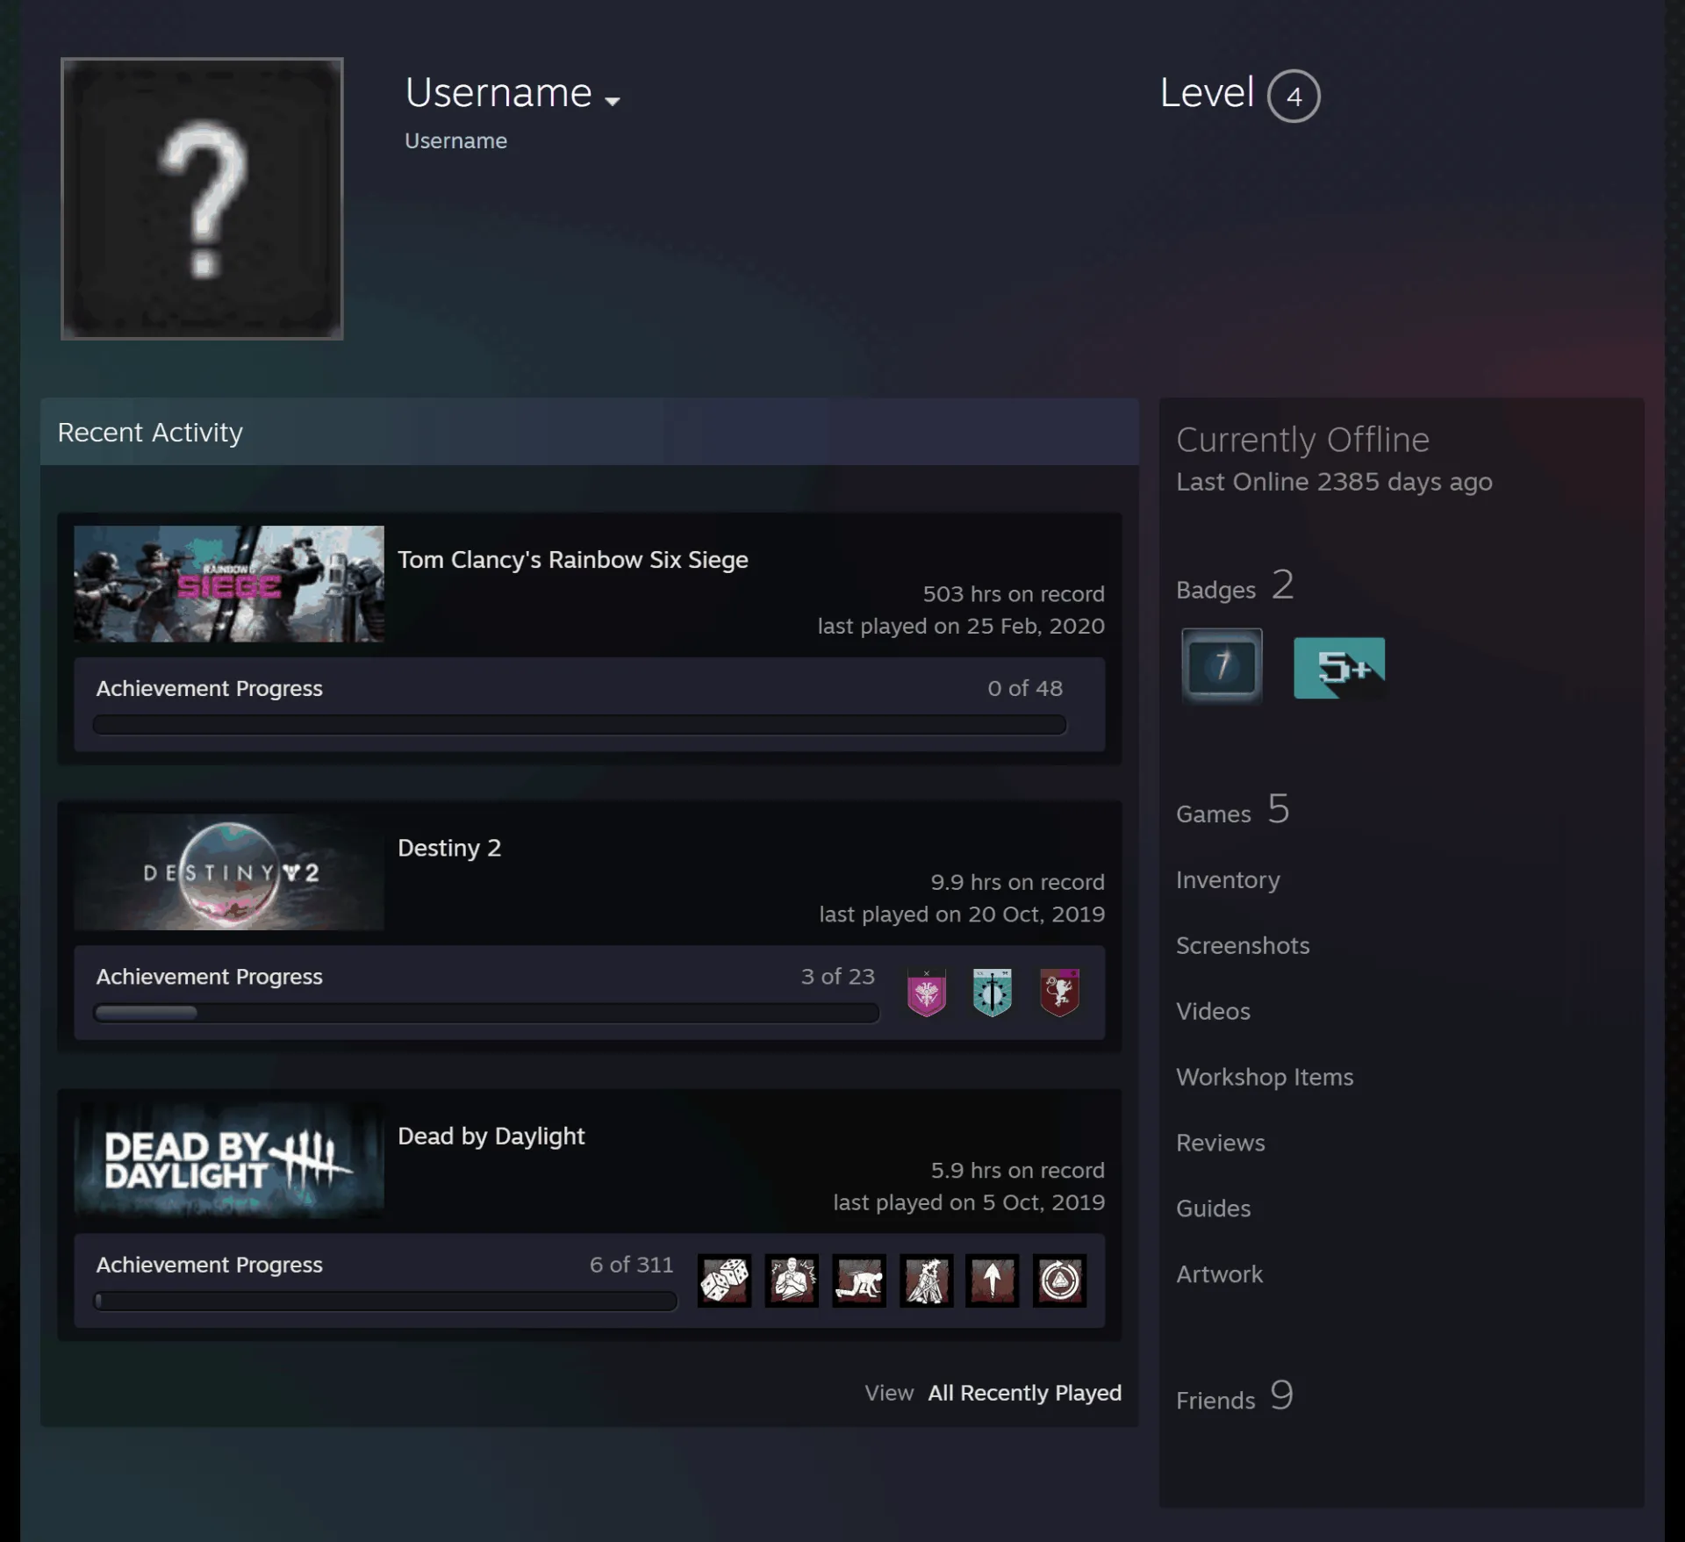Screen dimensions: 1685x1542
Task: Open the Videos link
Action: point(1213,1011)
